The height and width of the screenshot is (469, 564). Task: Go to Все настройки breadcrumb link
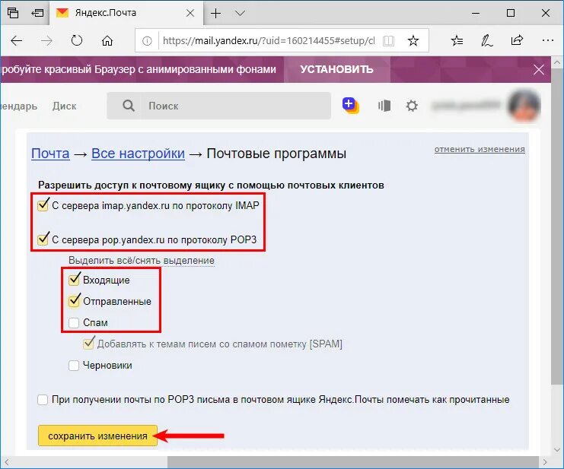tap(138, 154)
